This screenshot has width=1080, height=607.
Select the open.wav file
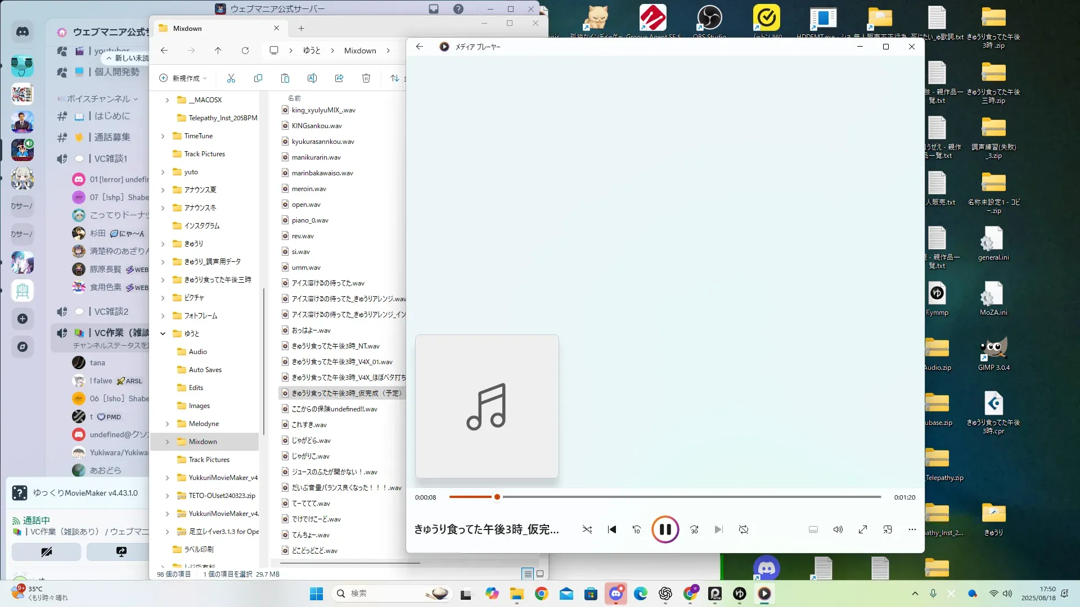click(x=306, y=205)
